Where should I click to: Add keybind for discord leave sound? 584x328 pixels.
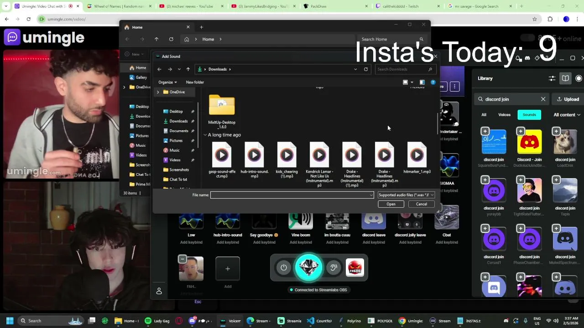[374, 242]
